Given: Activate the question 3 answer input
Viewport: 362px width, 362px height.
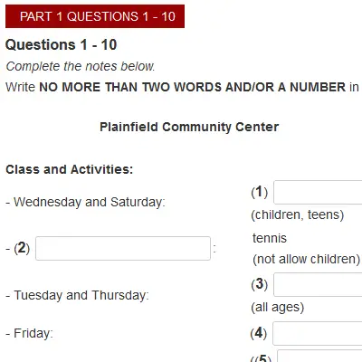Looking at the screenshot, I should point(318,285).
